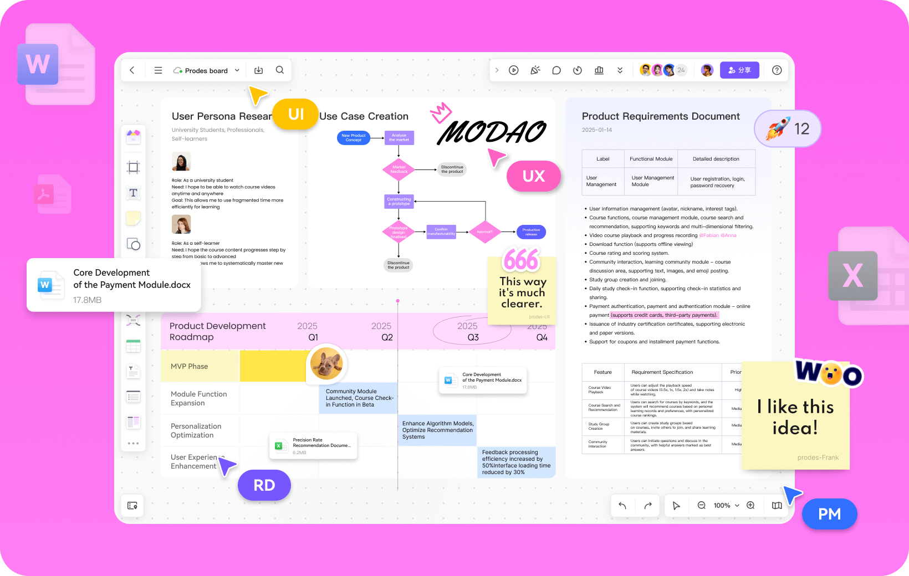
Task: Select the Frame tool in left toolbar
Action: [133, 167]
